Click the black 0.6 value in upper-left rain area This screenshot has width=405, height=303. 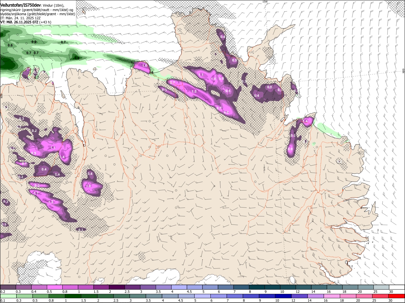click(x=10, y=46)
